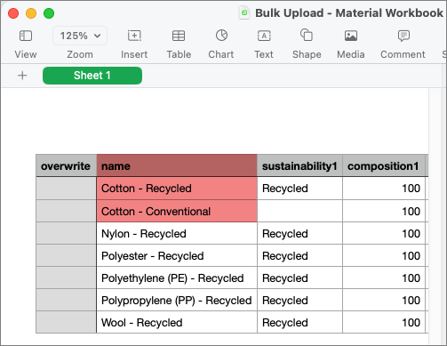Add a Table from the toolbar
This screenshot has width=447, height=346.
point(179,36)
